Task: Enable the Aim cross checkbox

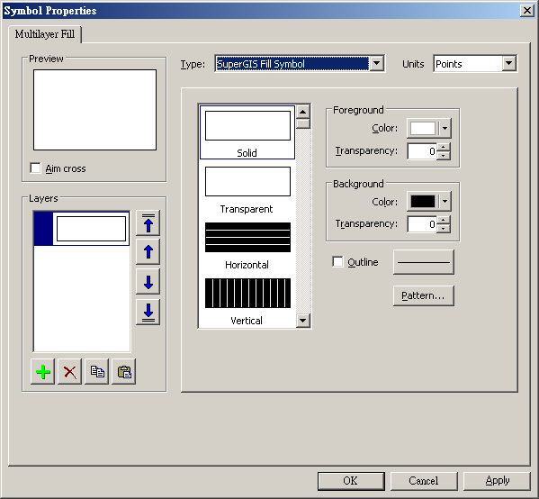Action: point(35,168)
